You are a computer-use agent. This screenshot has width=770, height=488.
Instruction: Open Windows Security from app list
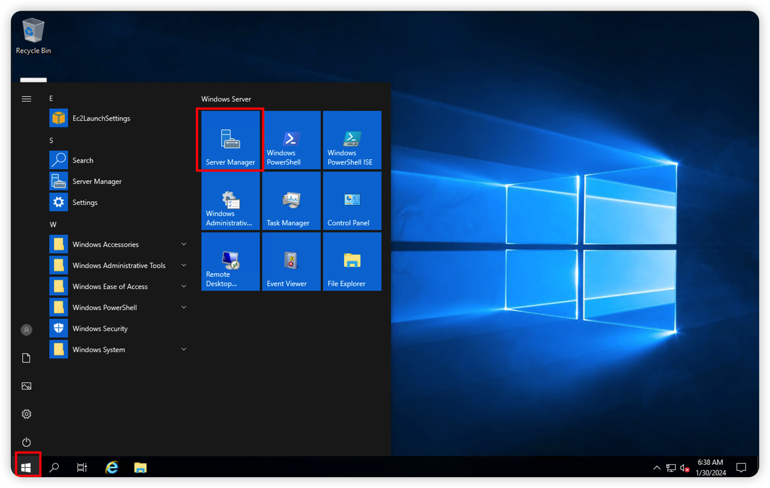(x=100, y=328)
